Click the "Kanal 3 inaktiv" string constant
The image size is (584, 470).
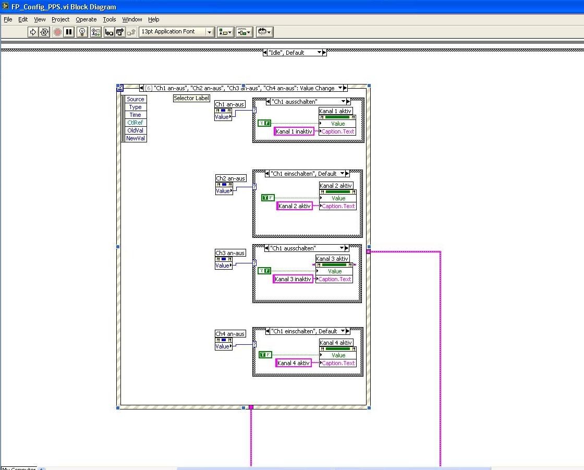293,279
